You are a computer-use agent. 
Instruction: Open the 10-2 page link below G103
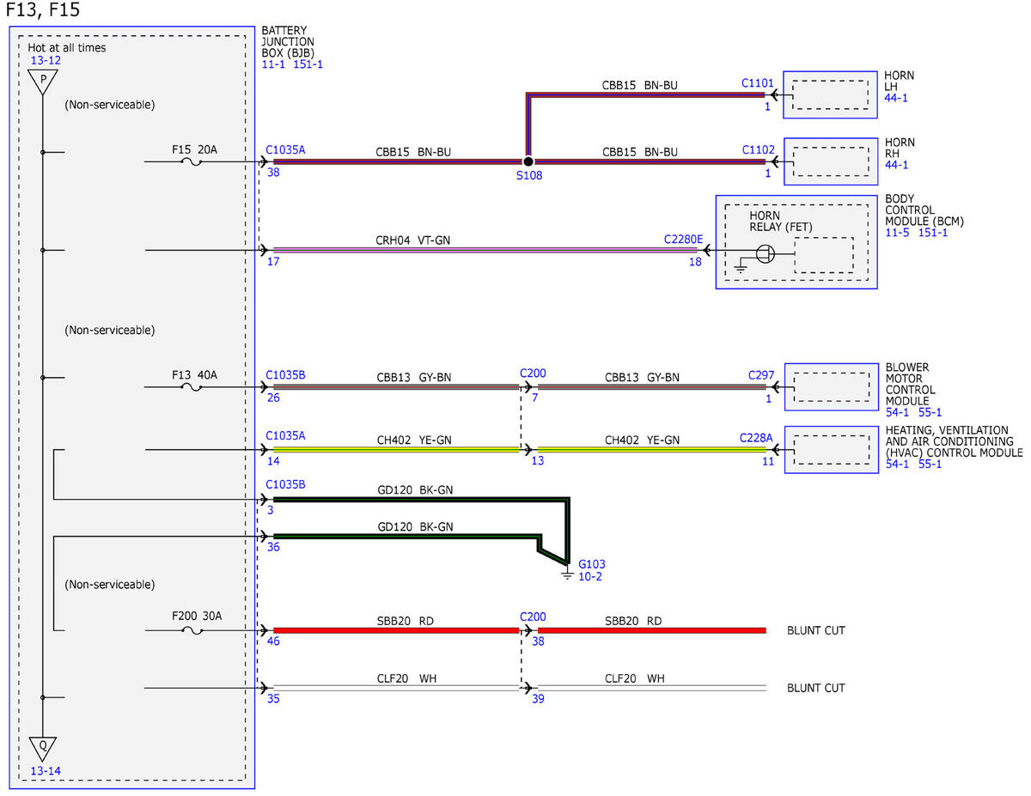[x=590, y=577]
